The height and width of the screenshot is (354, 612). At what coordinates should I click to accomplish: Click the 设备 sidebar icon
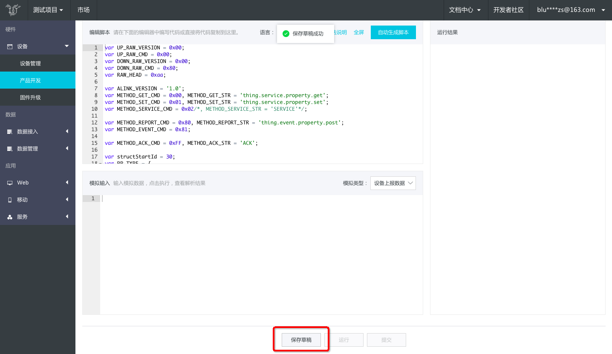[10, 46]
